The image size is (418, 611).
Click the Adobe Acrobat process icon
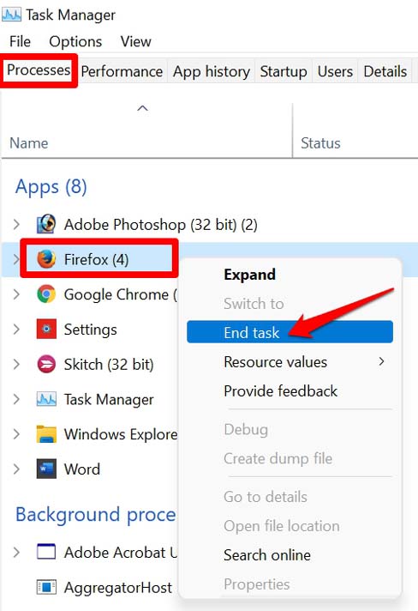(x=46, y=552)
